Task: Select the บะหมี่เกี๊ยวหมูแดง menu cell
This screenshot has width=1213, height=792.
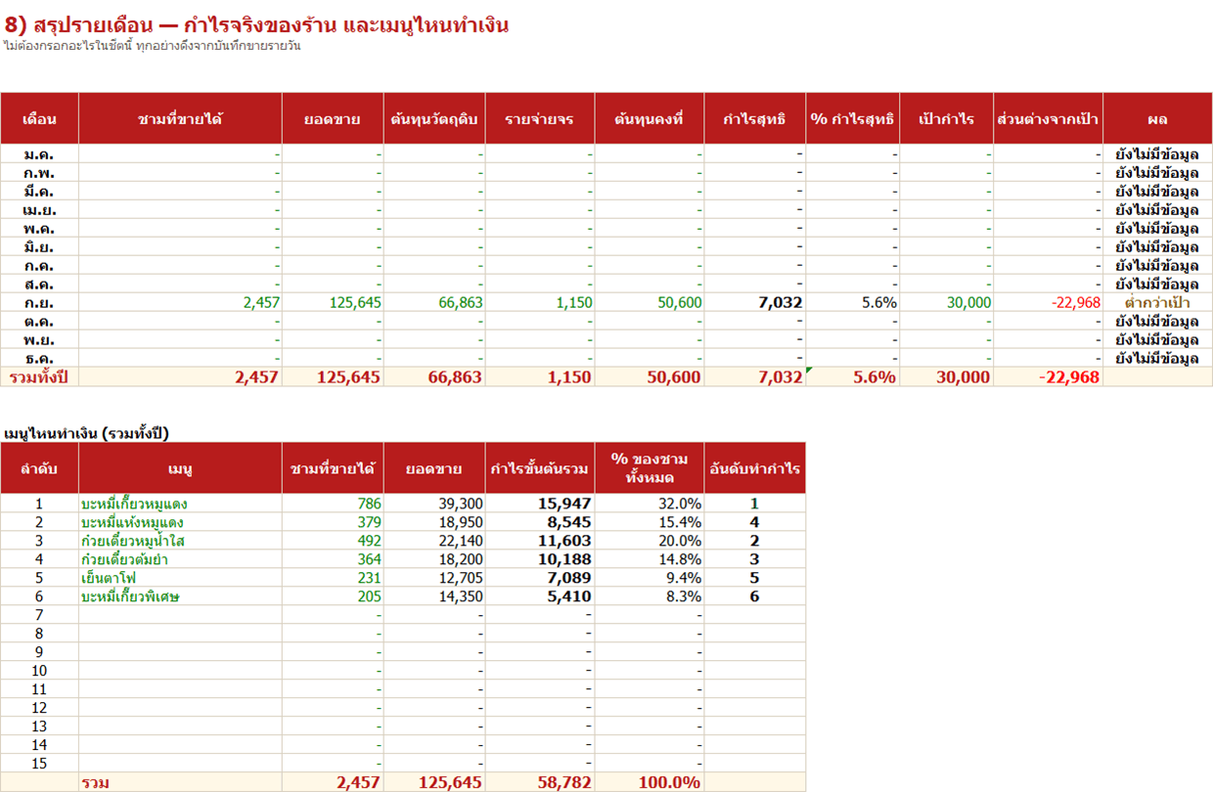Action: pyautogui.click(x=181, y=505)
